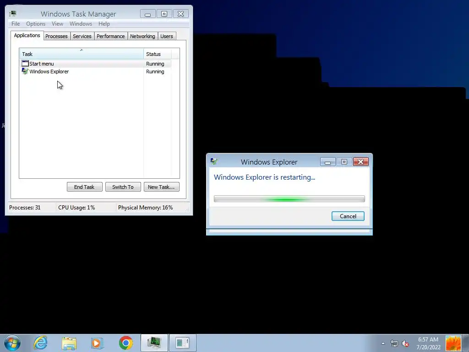The width and height of the screenshot is (469, 352).
Task: Show hidden tray icons arrow
Action: click(x=383, y=343)
